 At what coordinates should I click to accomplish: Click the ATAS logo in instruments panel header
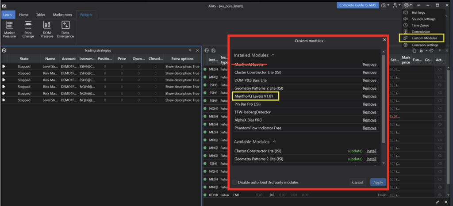207,50
